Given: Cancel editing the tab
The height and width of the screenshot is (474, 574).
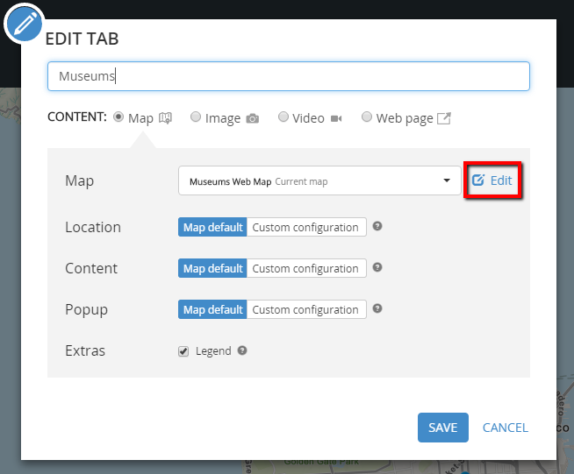Looking at the screenshot, I should pyautogui.click(x=506, y=428).
